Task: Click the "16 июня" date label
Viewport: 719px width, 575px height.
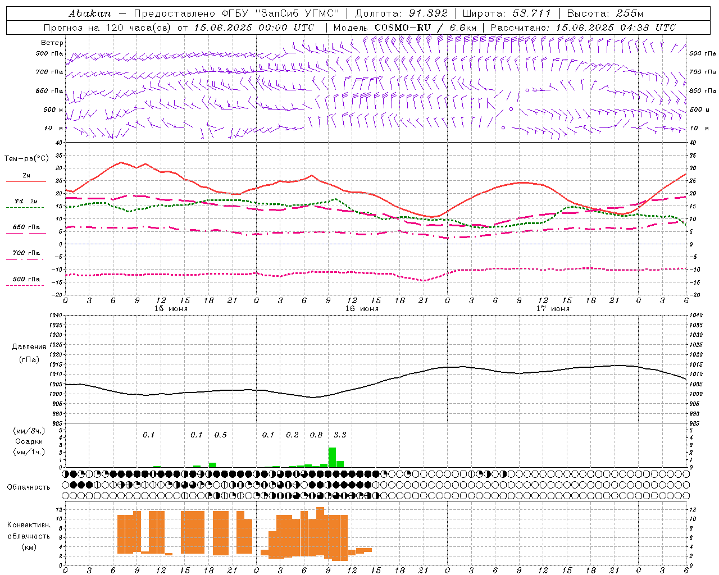Action: click(x=362, y=309)
